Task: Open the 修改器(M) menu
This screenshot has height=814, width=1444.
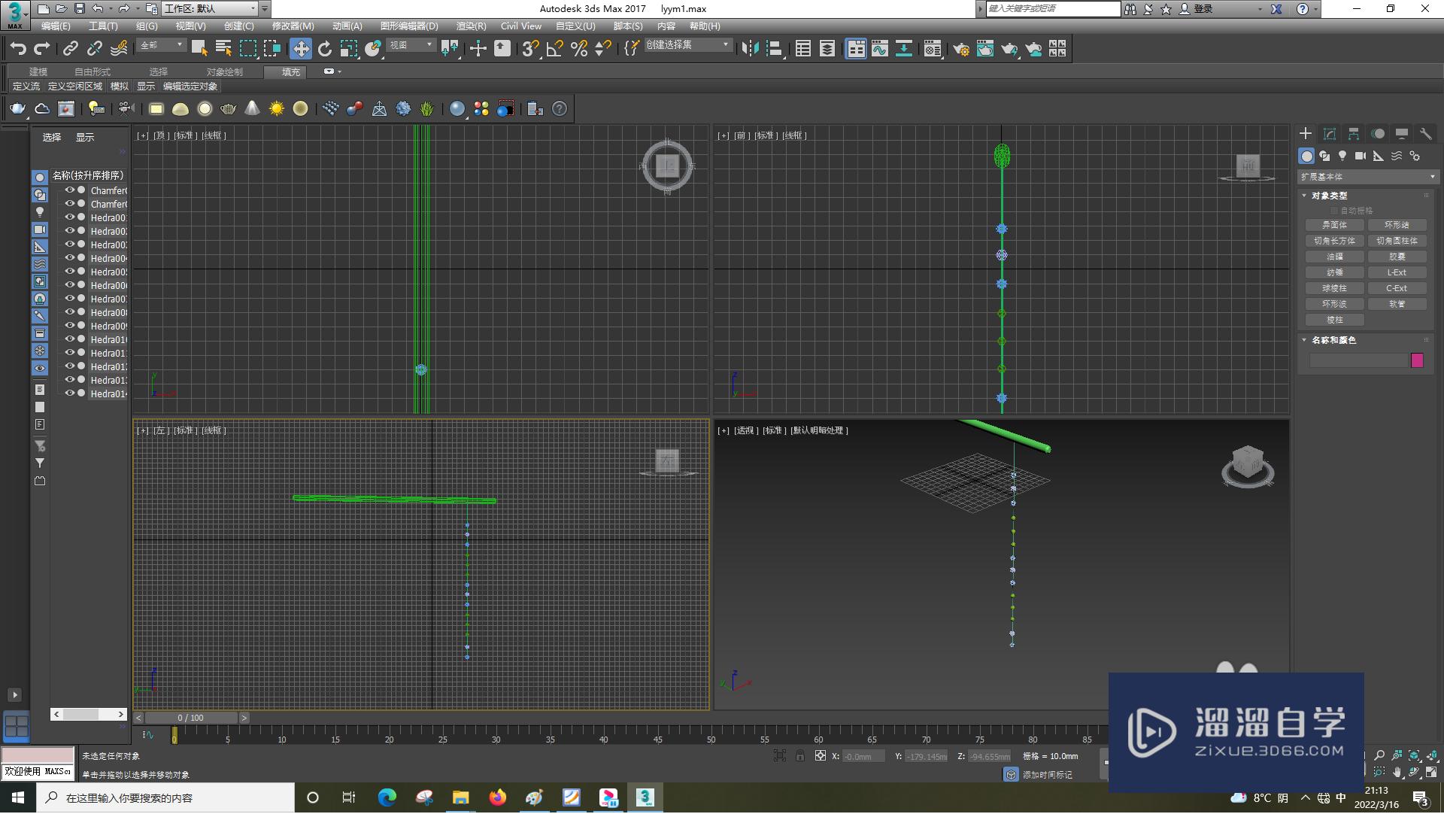Action: point(293,26)
